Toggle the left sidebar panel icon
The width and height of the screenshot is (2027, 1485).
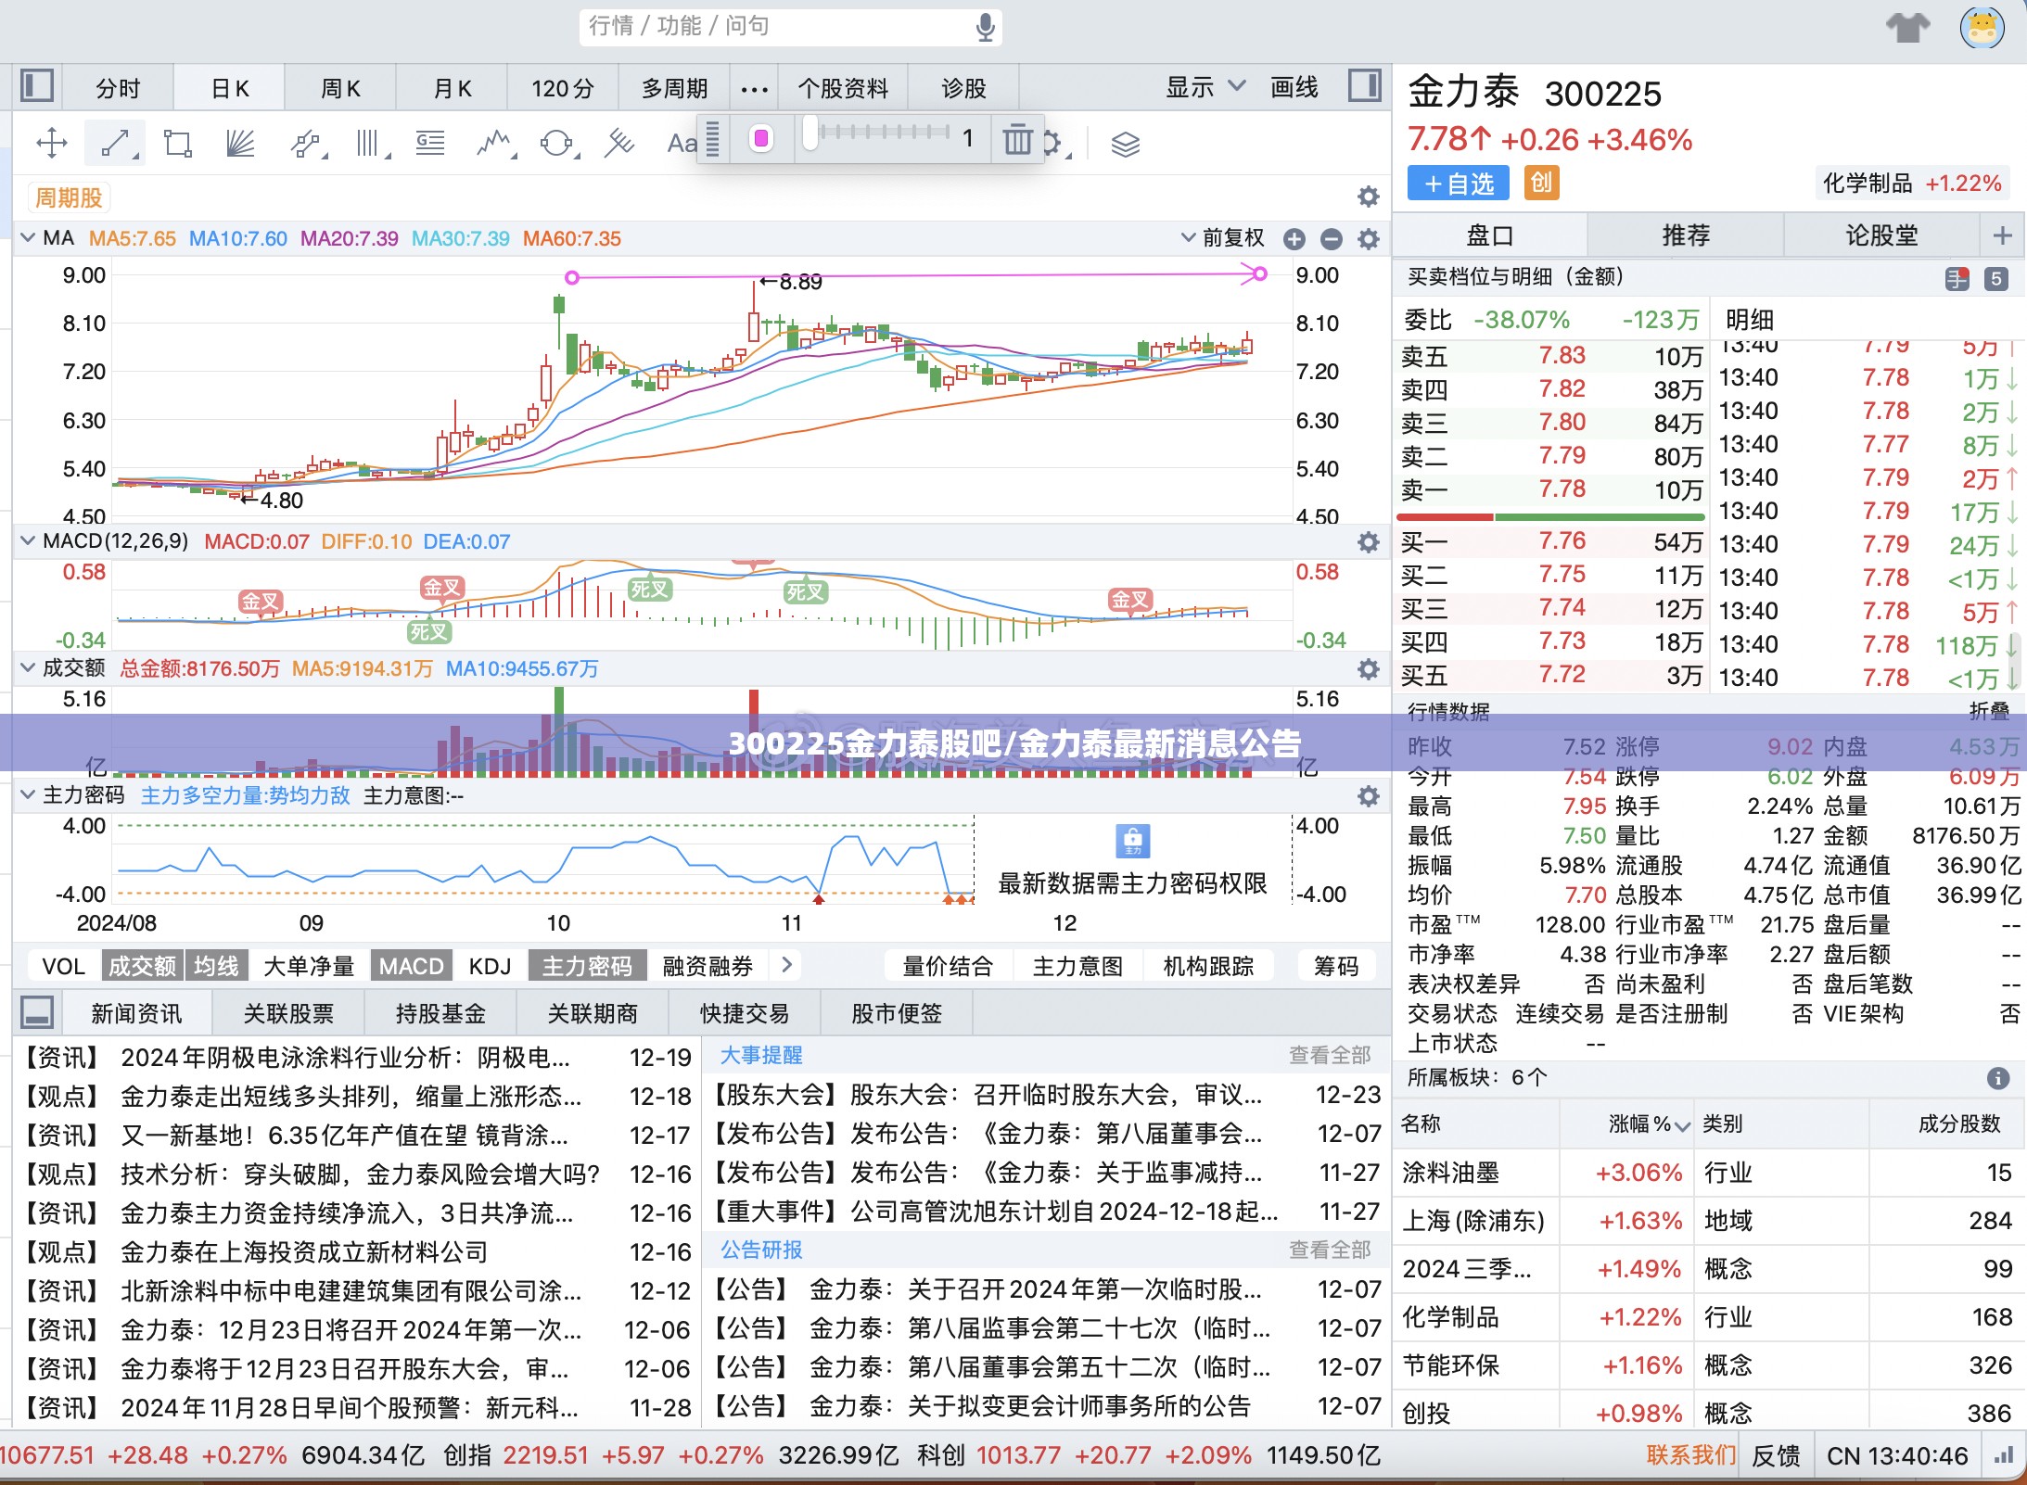point(37,87)
